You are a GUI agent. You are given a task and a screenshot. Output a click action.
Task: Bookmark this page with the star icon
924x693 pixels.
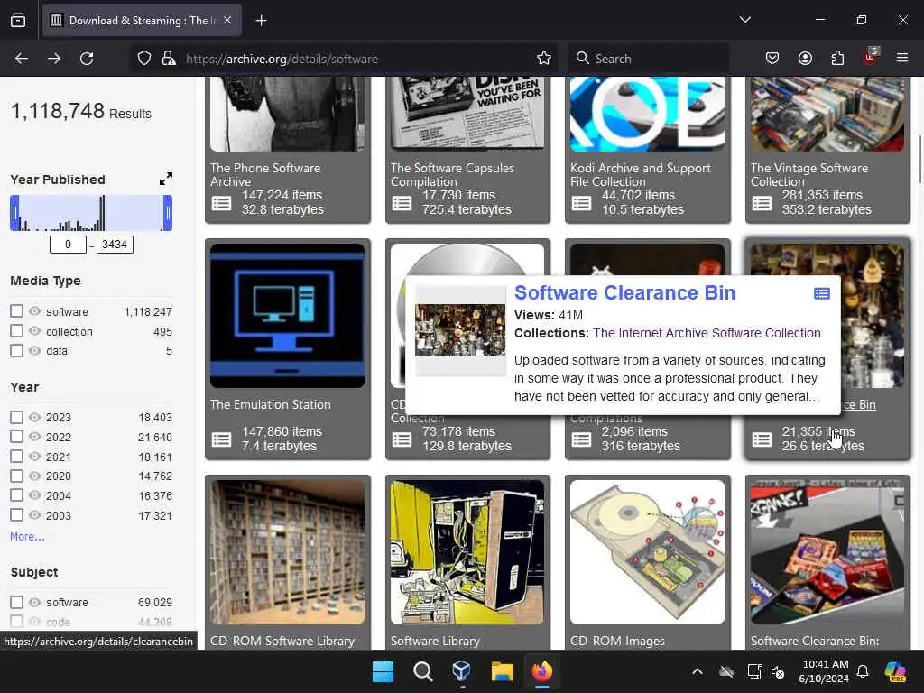tap(544, 59)
